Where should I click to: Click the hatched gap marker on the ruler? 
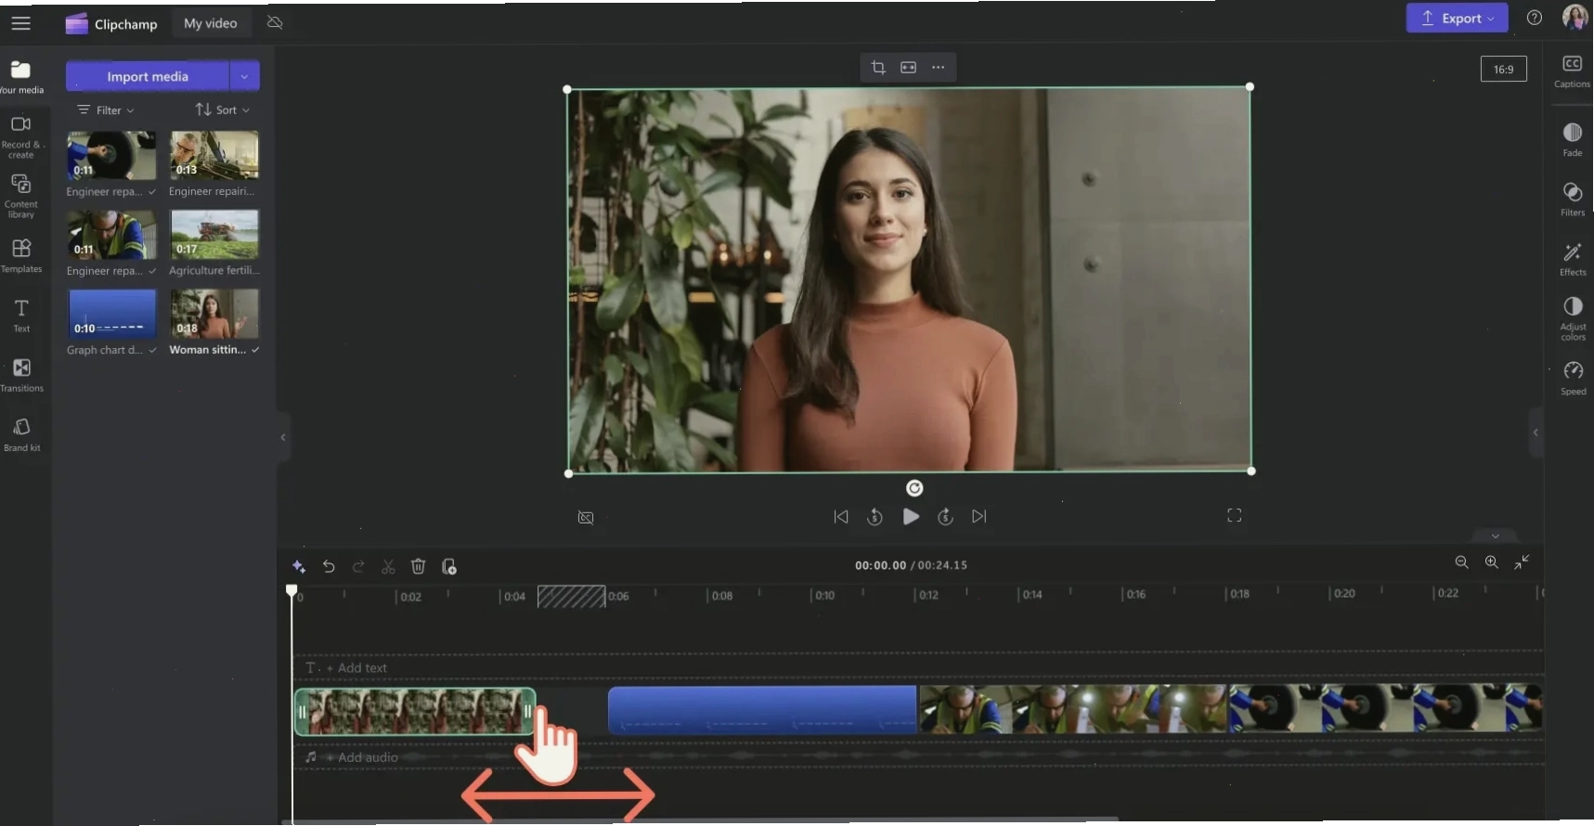click(x=571, y=596)
